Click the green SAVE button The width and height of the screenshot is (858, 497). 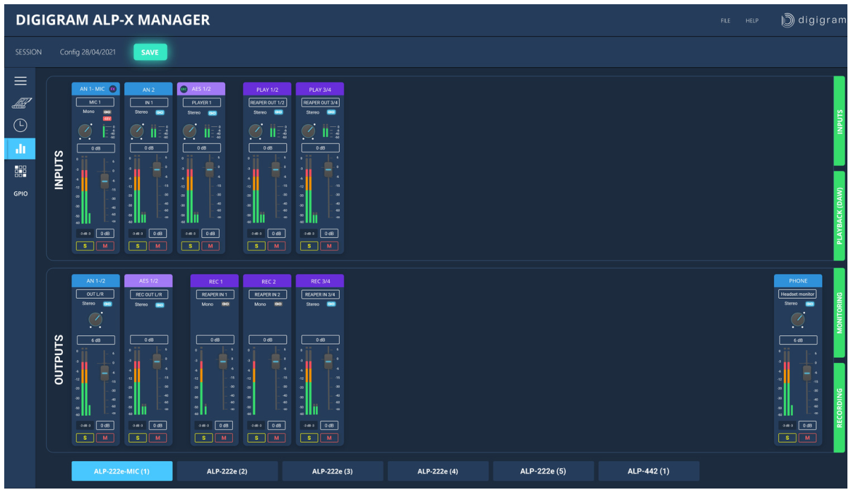click(150, 52)
